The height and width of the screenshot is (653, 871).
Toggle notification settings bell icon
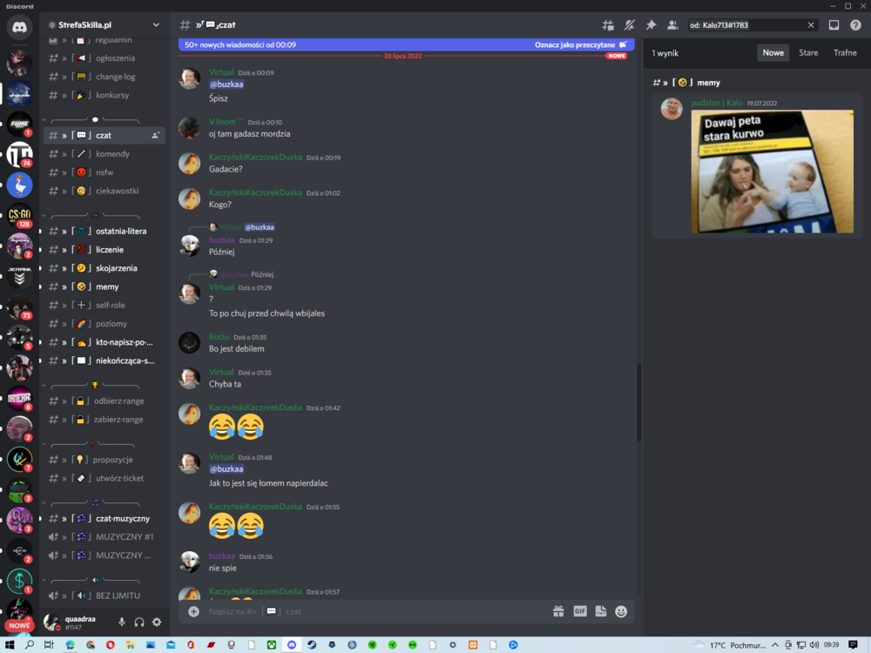[x=630, y=25]
